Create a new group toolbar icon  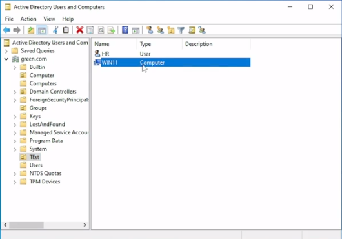click(160, 30)
